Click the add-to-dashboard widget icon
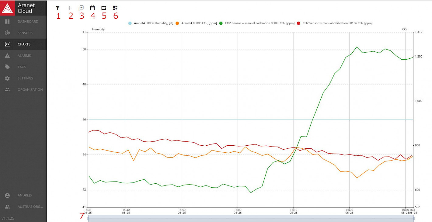 (x=115, y=8)
